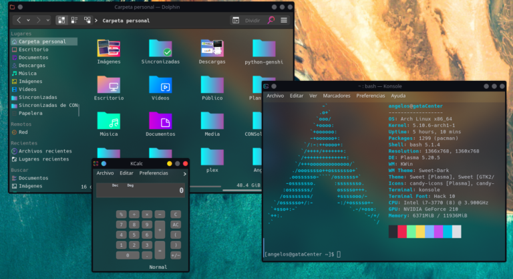
Task: Open Archivo menu in Konsole
Action: 275,96
